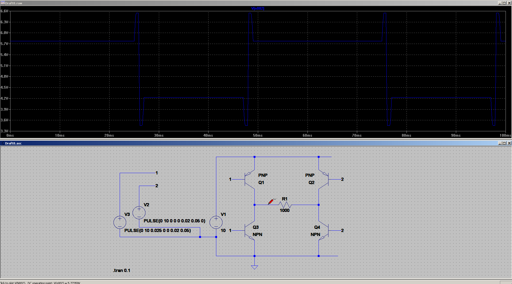Click V3's PULSE(0 10 0.025 0 0 0.02 0.05) text
512x284 pixels.
coord(158,230)
